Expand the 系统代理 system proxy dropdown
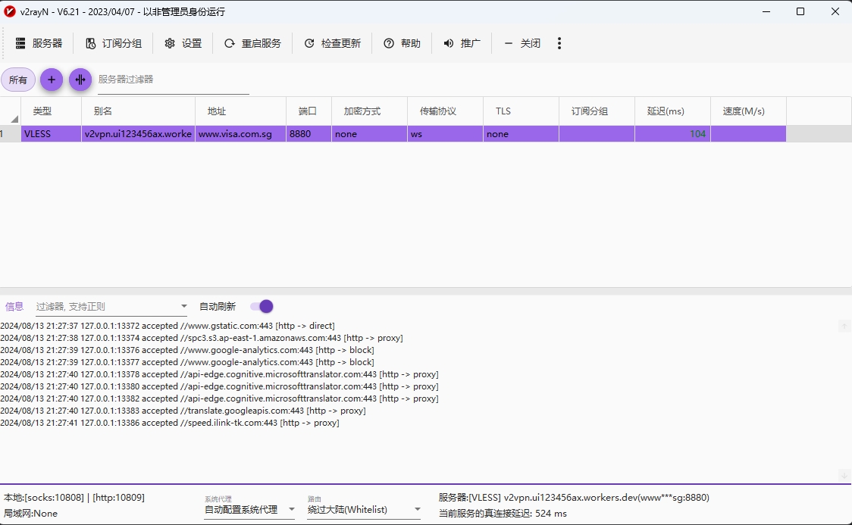 (291, 510)
